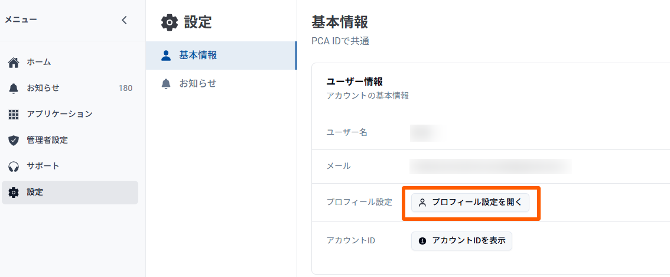
Task: Click the Home house icon
Action: click(x=14, y=62)
